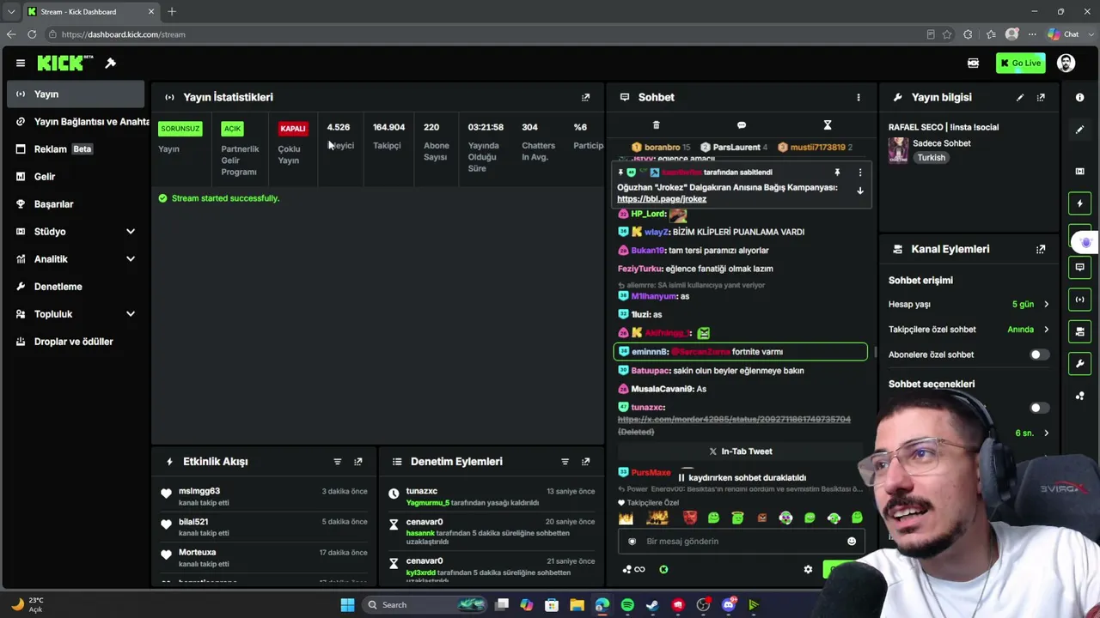Select Yayın in the sidebar
This screenshot has height=618, width=1100.
click(76, 94)
